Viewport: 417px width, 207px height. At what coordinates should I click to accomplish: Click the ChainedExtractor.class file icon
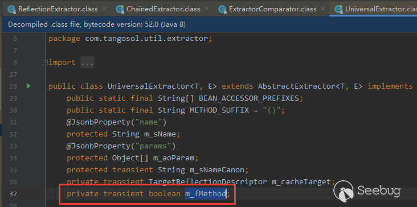[120, 10]
